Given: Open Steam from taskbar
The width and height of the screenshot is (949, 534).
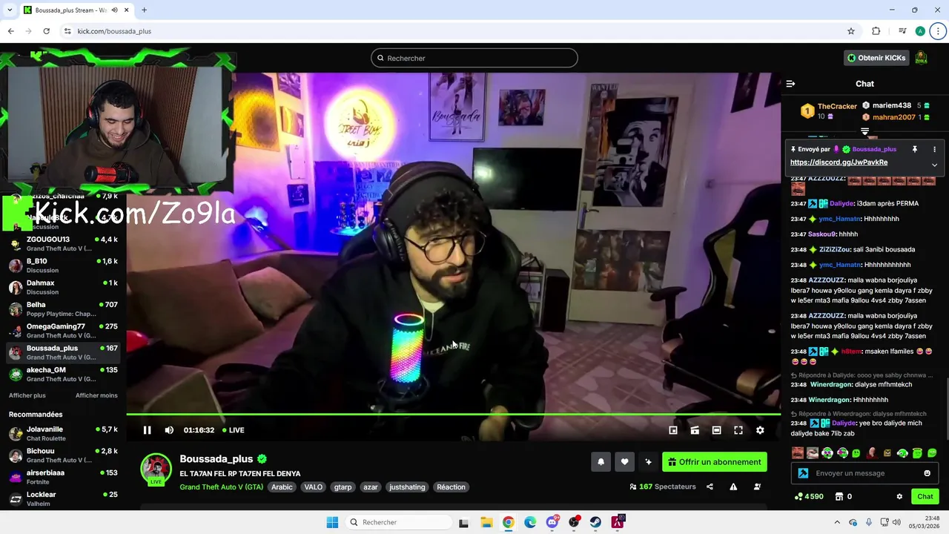Looking at the screenshot, I should click(595, 522).
